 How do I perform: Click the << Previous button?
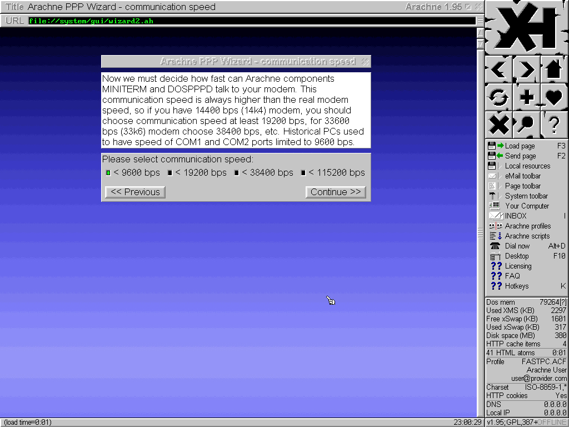pos(135,192)
